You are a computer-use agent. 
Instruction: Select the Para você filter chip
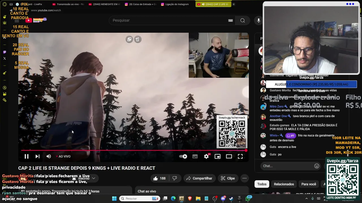[x=309, y=184]
